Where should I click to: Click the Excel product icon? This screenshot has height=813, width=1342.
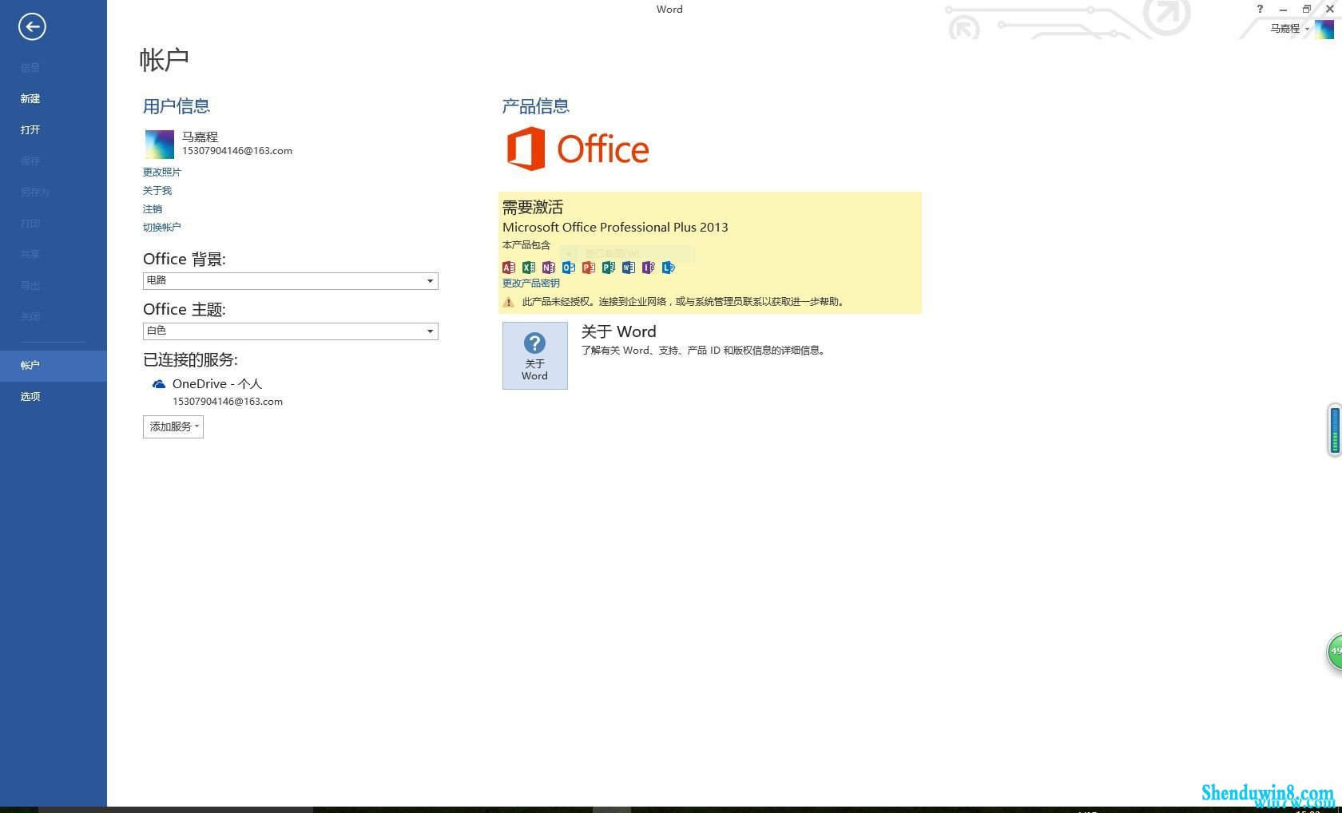point(529,268)
